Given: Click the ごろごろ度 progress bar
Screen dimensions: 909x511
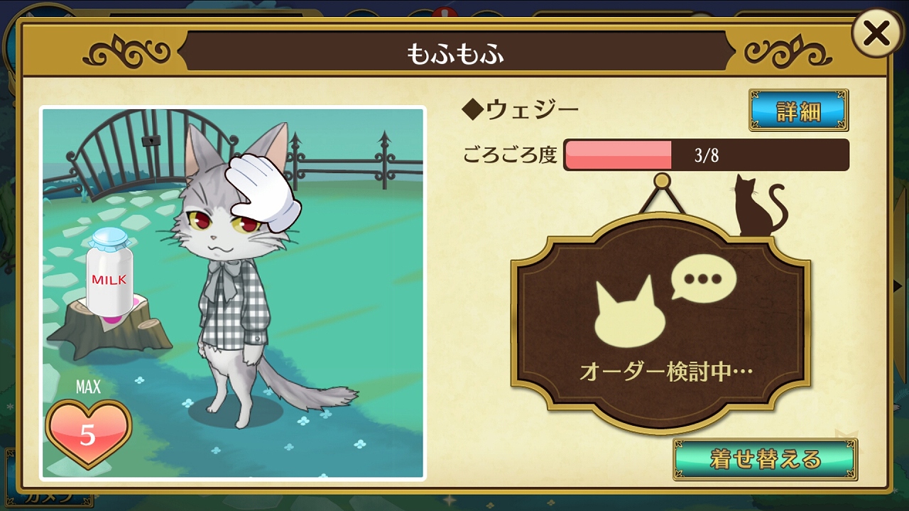Looking at the screenshot, I should pos(706,155).
